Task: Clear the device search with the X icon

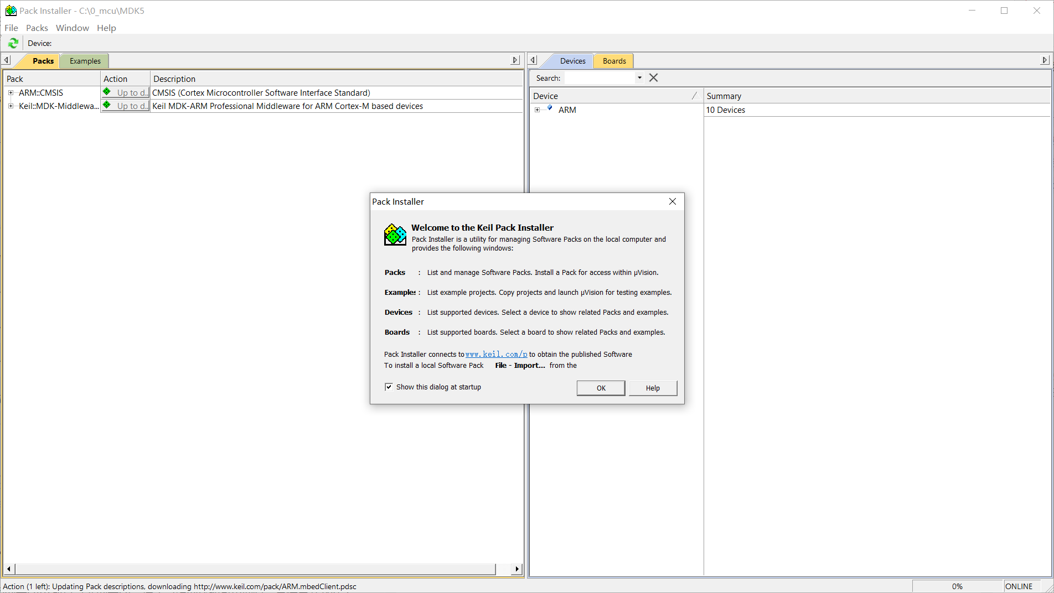Action: click(653, 78)
